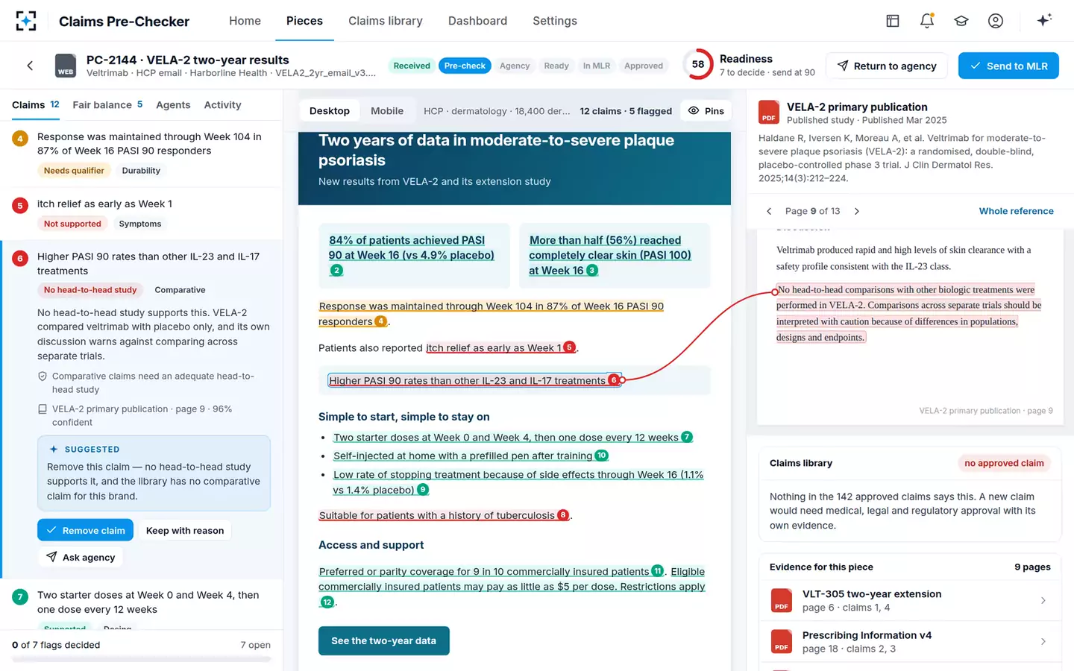
Task: Switch preview to Desktop
Action: 330,110
